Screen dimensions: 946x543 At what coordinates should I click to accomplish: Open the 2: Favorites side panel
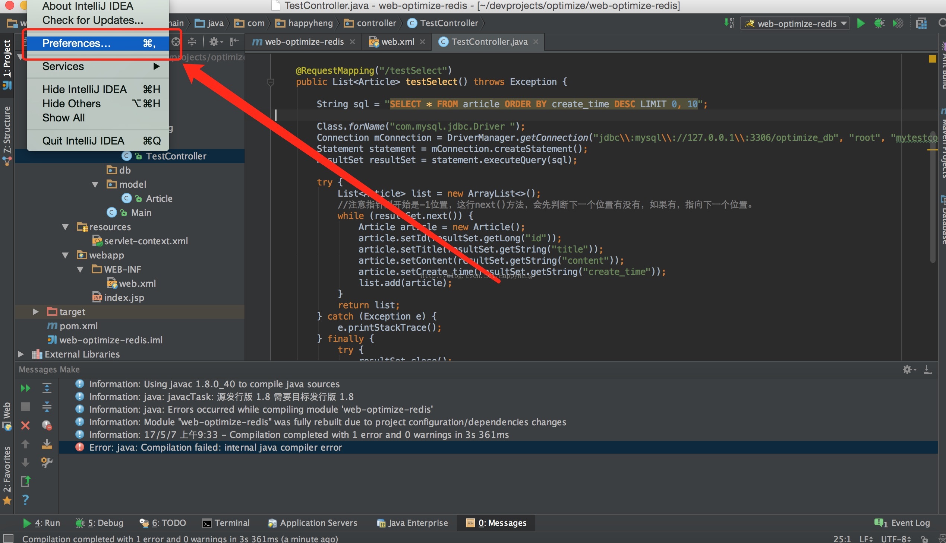7,476
